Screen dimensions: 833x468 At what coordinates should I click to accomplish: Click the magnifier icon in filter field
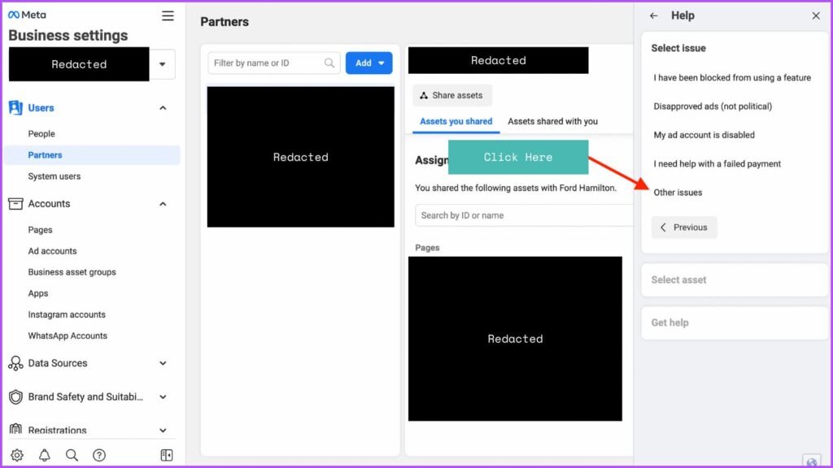(329, 63)
